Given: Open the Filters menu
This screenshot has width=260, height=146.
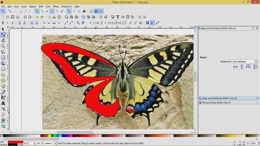Looking at the screenshot, I should tap(56, 6).
